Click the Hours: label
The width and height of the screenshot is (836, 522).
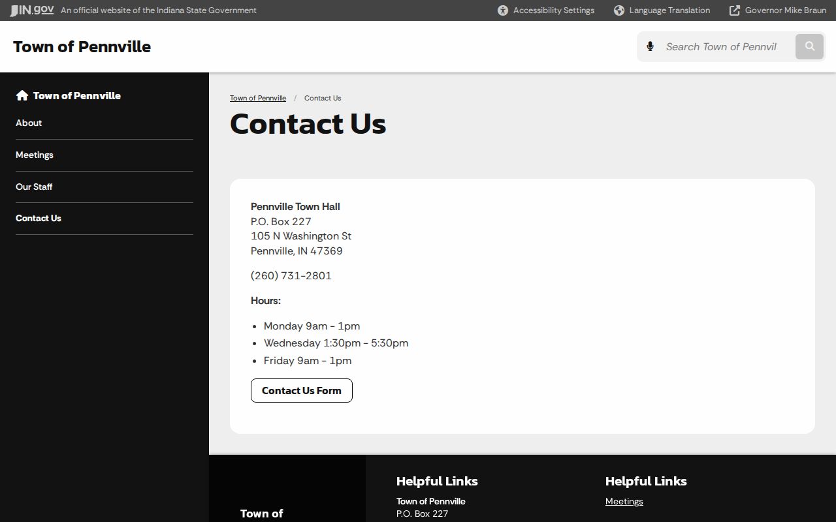coord(266,301)
